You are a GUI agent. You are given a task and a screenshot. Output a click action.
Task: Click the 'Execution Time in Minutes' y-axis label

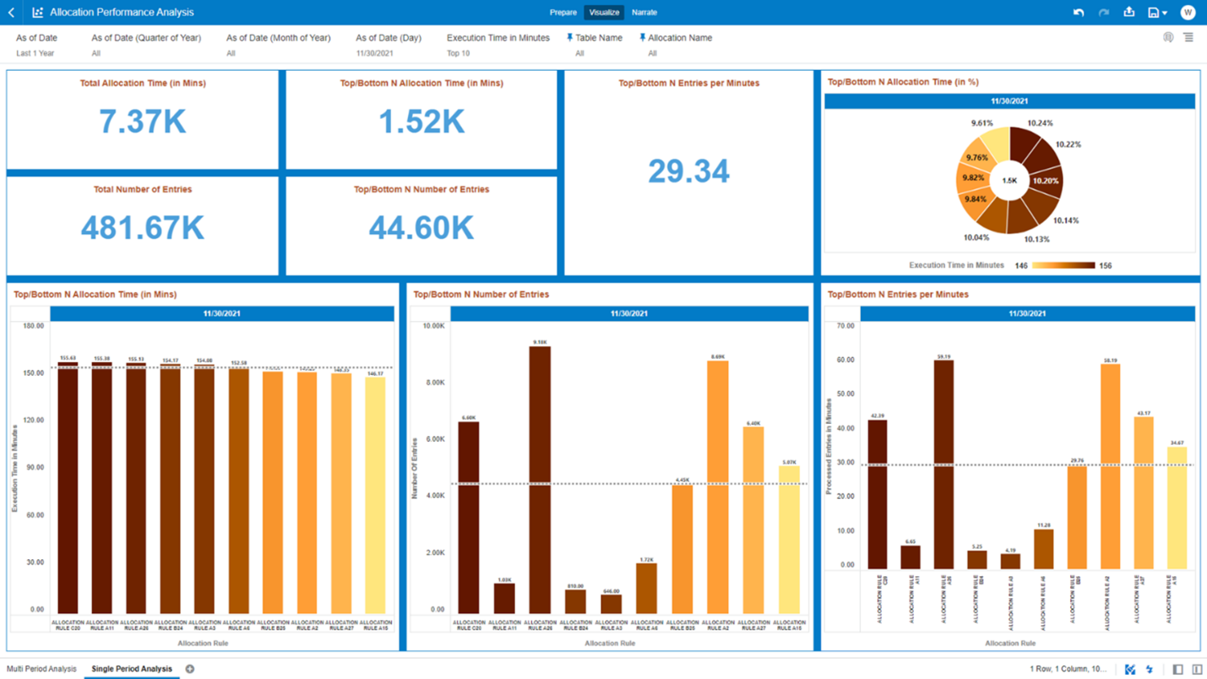point(15,468)
